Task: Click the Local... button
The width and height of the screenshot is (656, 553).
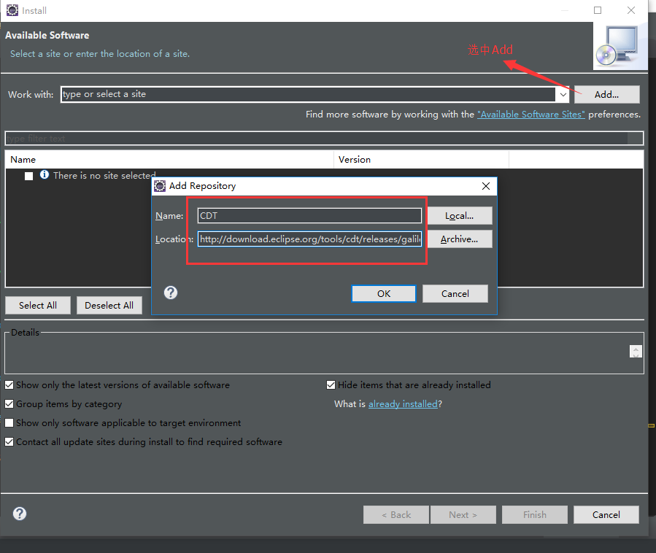Action: tap(460, 216)
